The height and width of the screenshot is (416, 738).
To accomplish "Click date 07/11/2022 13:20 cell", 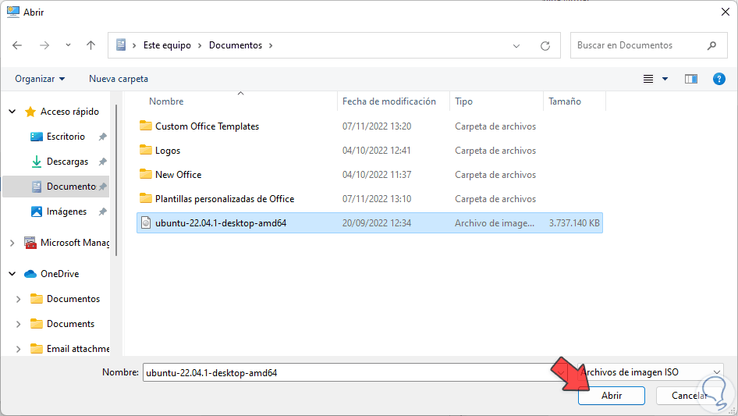I will 377,126.
